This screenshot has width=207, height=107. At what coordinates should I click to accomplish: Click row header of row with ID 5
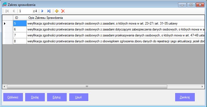(8, 23)
